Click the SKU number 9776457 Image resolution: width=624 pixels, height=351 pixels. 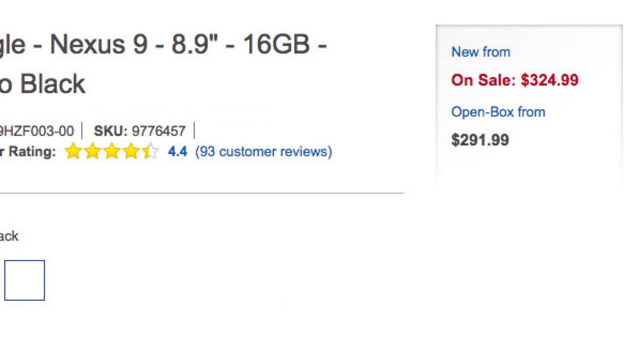pyautogui.click(x=158, y=131)
